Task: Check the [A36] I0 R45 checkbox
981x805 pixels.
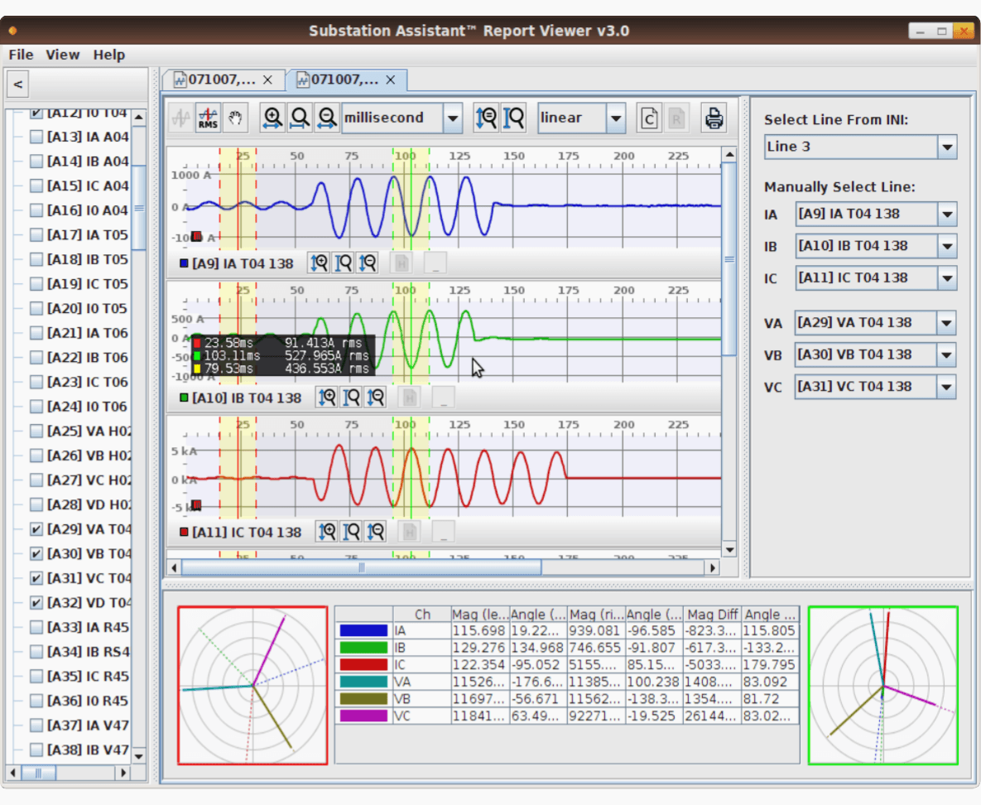Action: (36, 701)
